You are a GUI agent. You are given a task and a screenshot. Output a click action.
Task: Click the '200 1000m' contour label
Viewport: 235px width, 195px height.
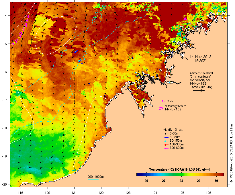point(96,177)
